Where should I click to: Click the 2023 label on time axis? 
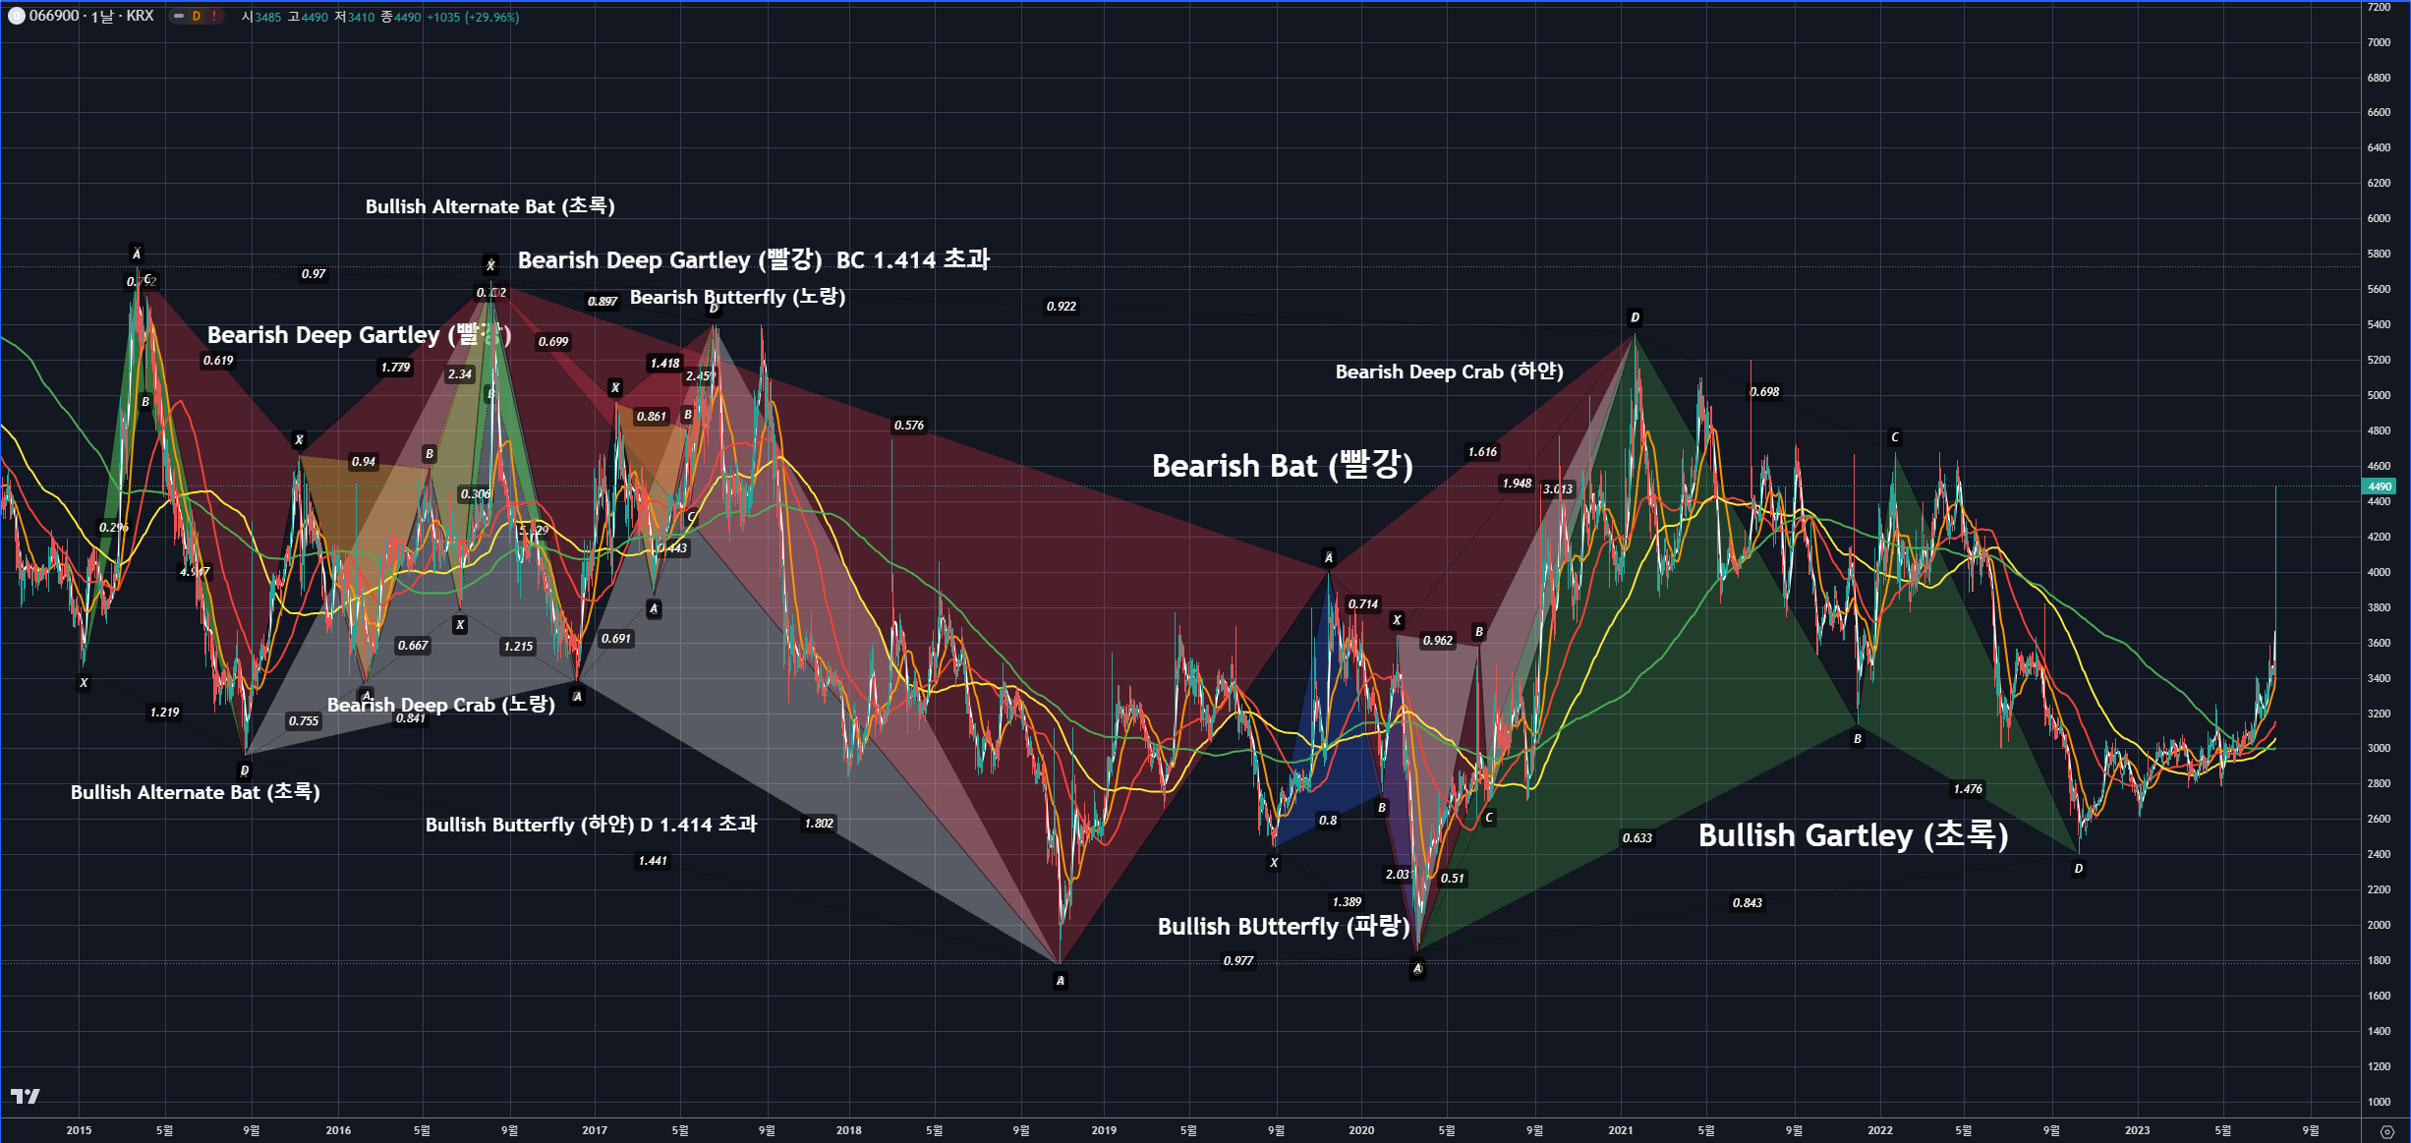(2137, 1130)
